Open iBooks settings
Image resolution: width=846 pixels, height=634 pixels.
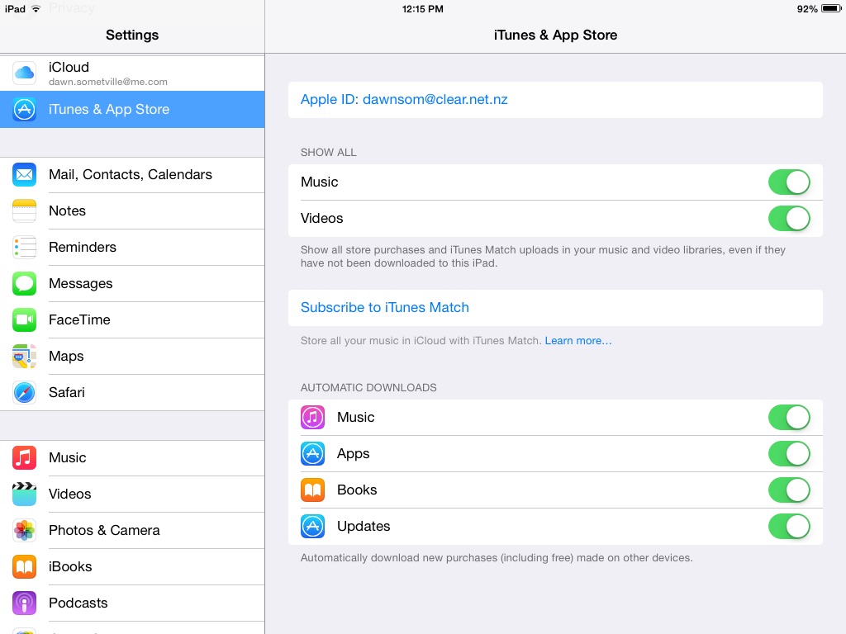(x=132, y=566)
